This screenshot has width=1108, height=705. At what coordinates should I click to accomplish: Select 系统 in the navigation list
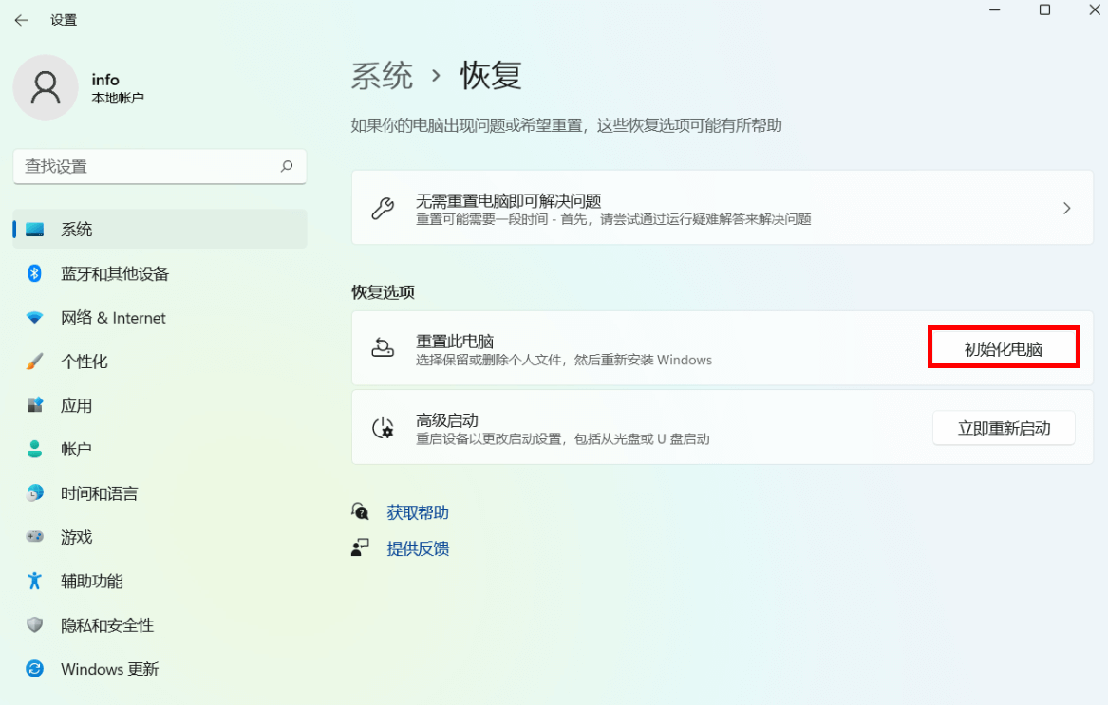coord(76,229)
